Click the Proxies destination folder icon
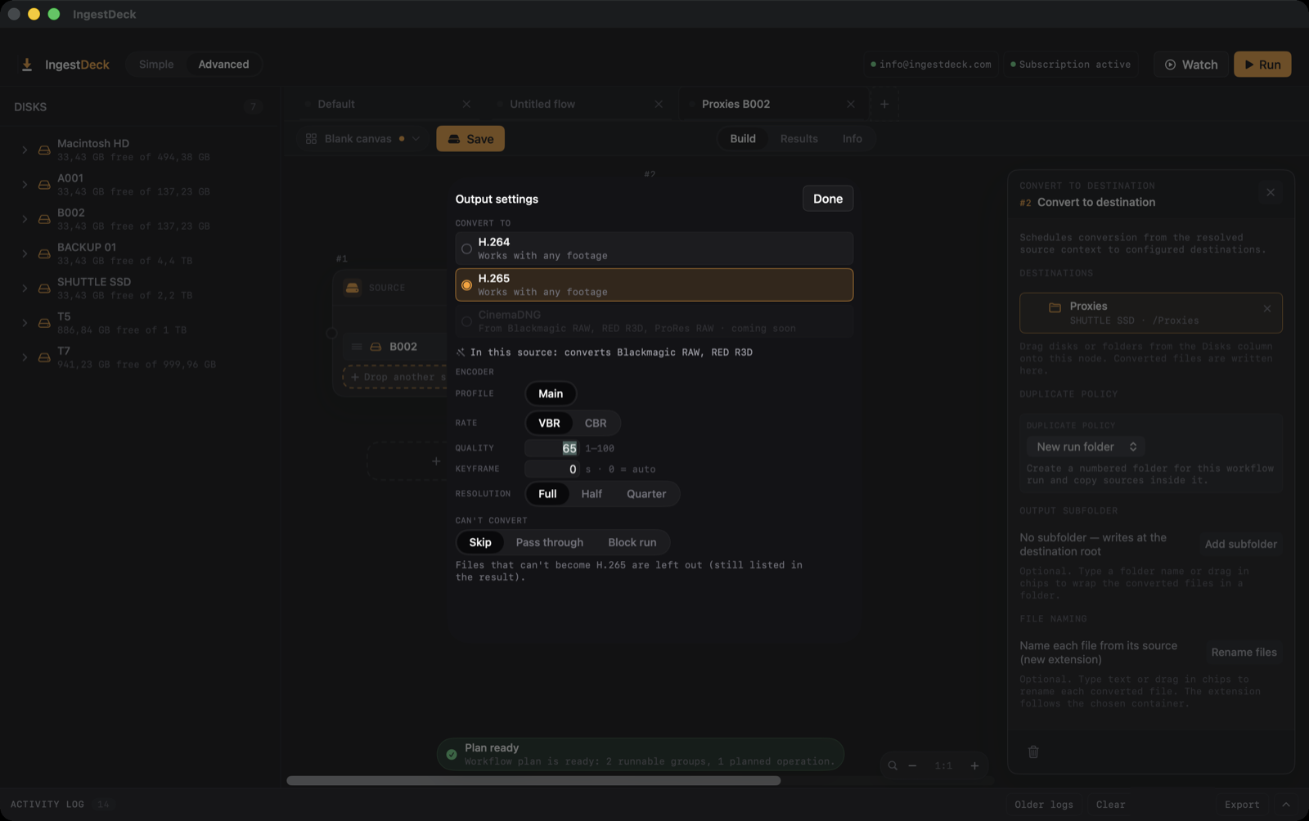This screenshot has width=1309, height=821. [1055, 307]
